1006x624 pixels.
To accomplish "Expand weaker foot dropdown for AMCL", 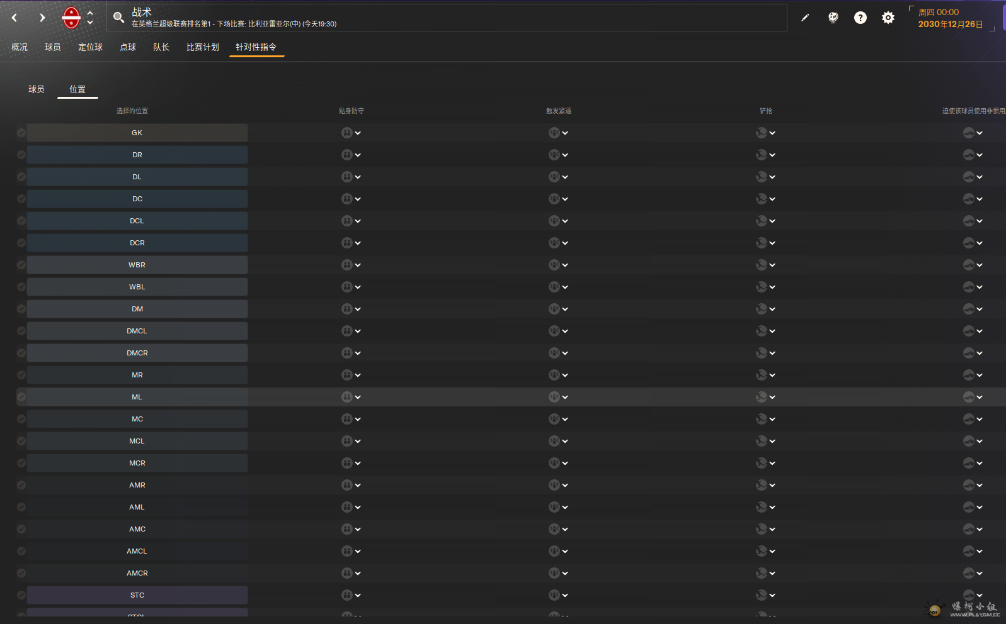I will click(x=980, y=551).
